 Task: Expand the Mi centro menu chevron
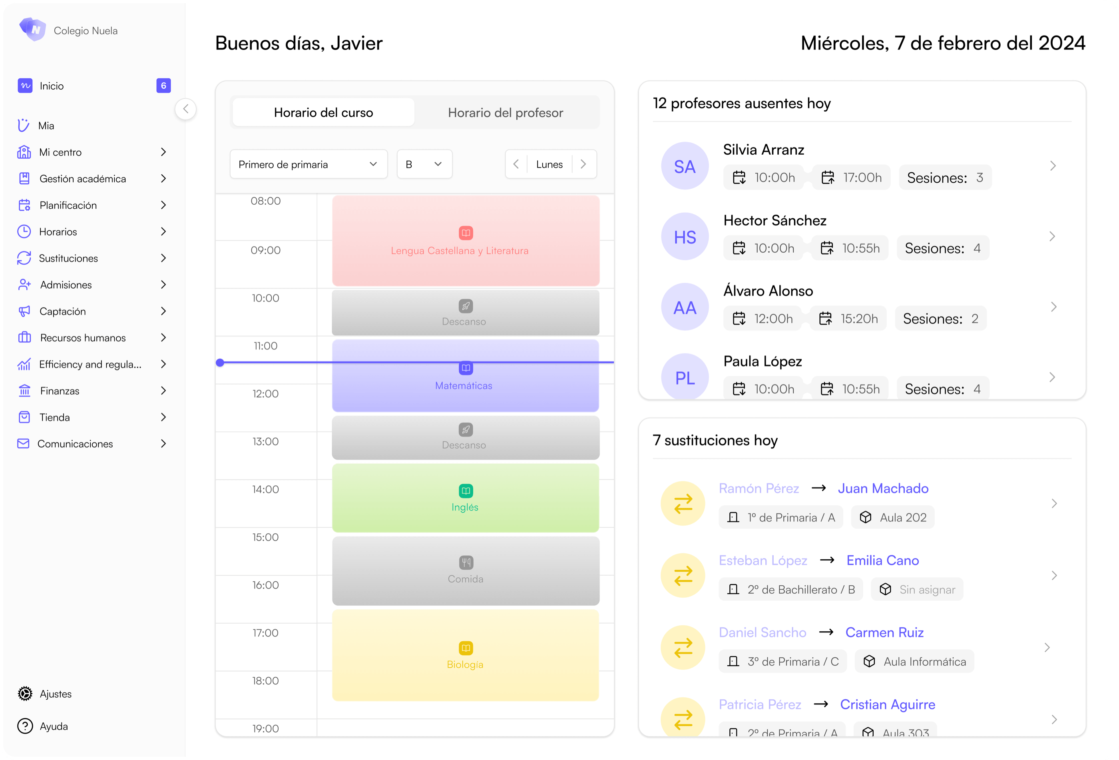(163, 152)
